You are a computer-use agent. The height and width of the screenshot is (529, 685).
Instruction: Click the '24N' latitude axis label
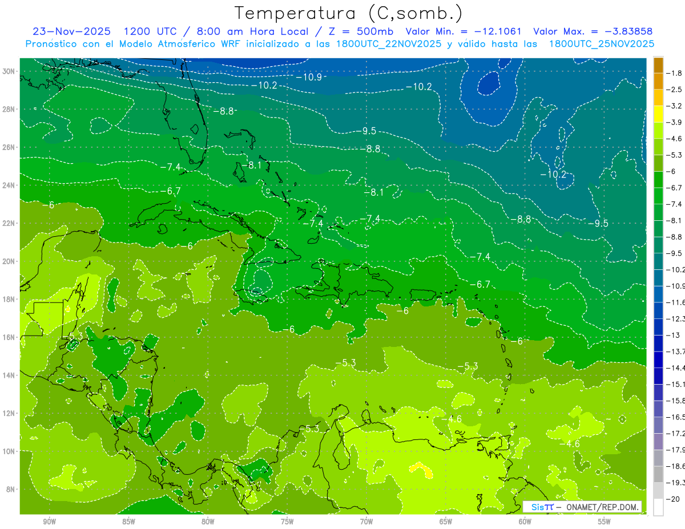point(9,185)
